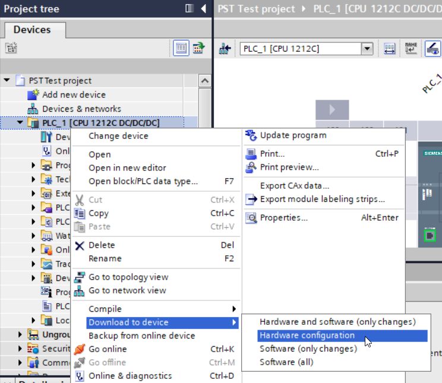Viewport: 442px width, 383px height.
Task: Choose Go online from the context menu
Action: point(108,349)
